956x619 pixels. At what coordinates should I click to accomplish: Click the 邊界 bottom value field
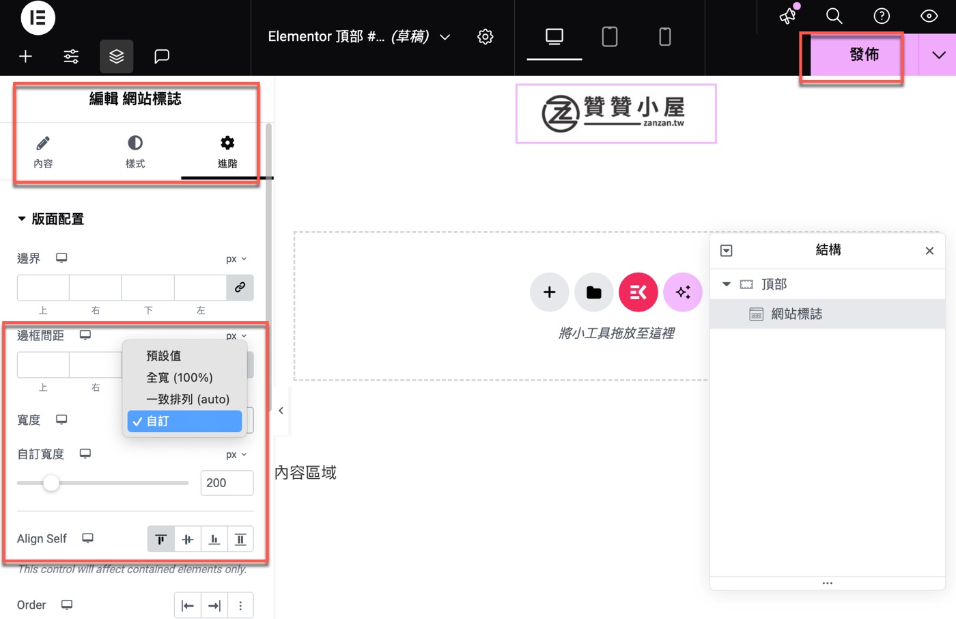click(148, 288)
